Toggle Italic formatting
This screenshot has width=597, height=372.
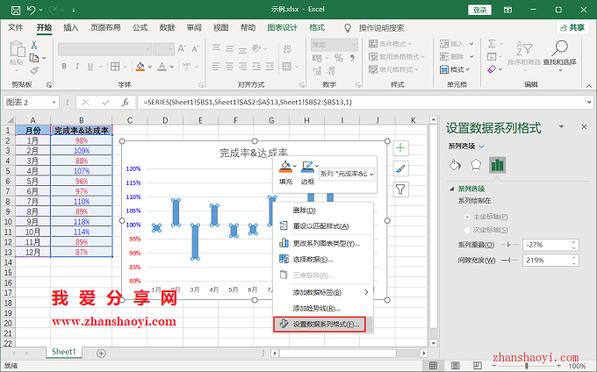[x=77, y=67]
